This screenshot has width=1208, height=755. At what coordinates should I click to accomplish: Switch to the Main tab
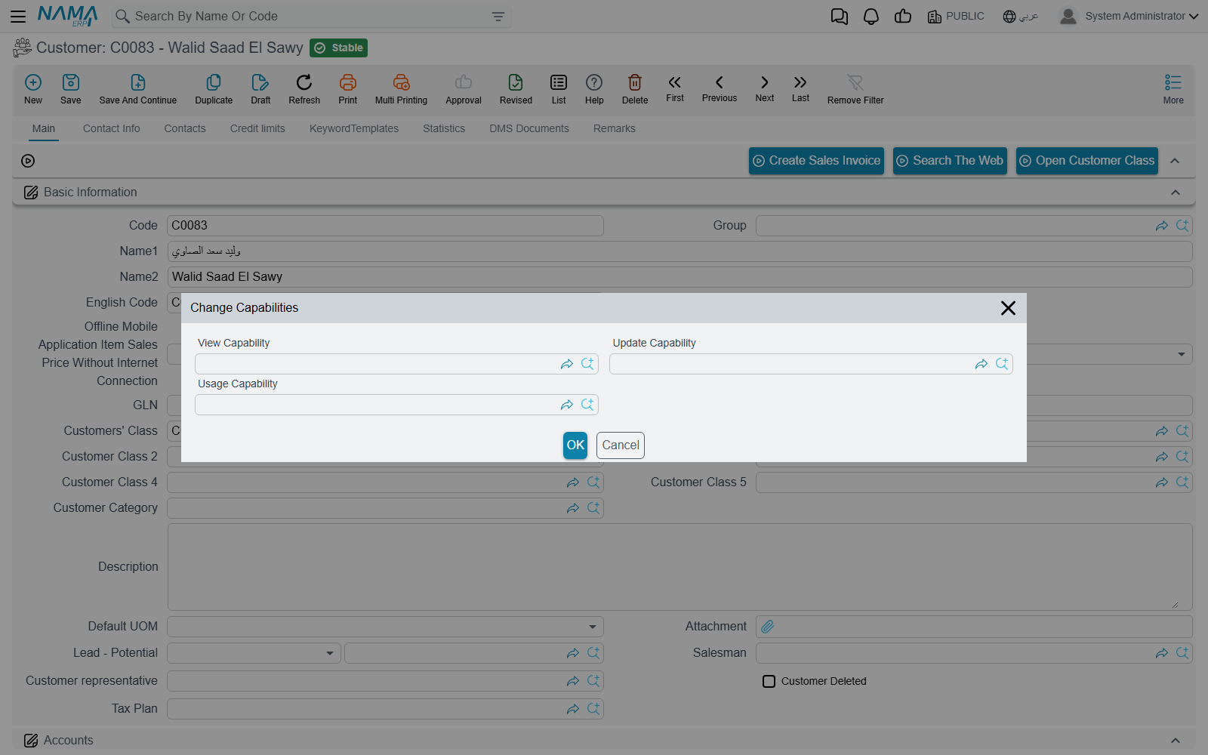click(x=44, y=128)
